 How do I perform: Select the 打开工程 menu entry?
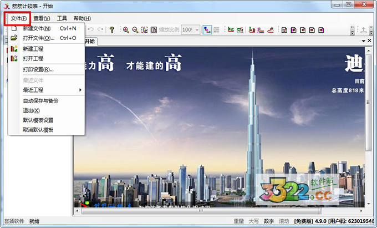[x=47, y=58]
